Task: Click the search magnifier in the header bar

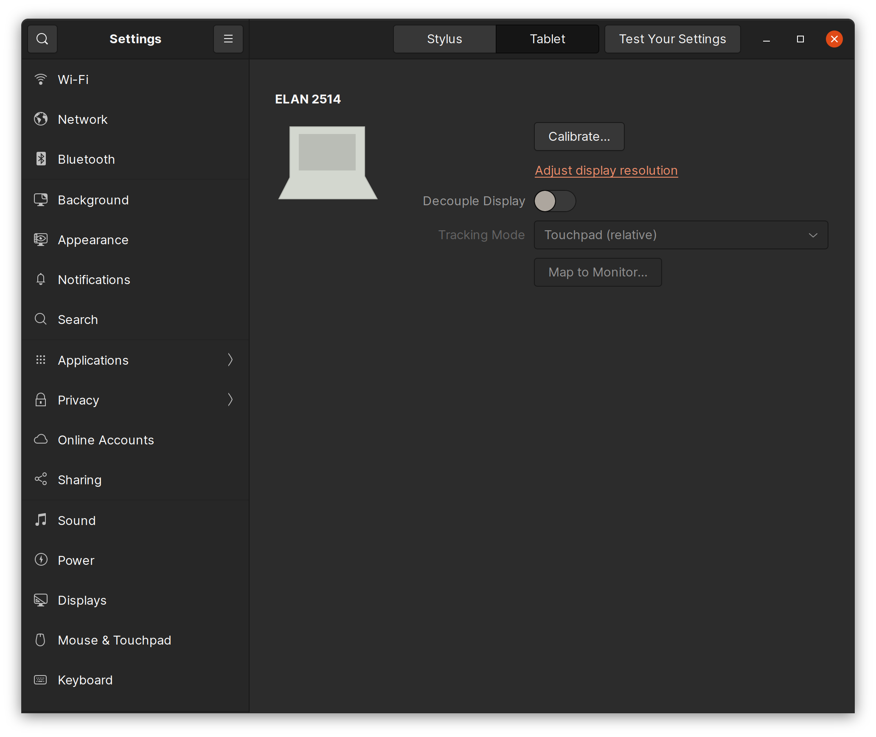Action: click(x=42, y=39)
